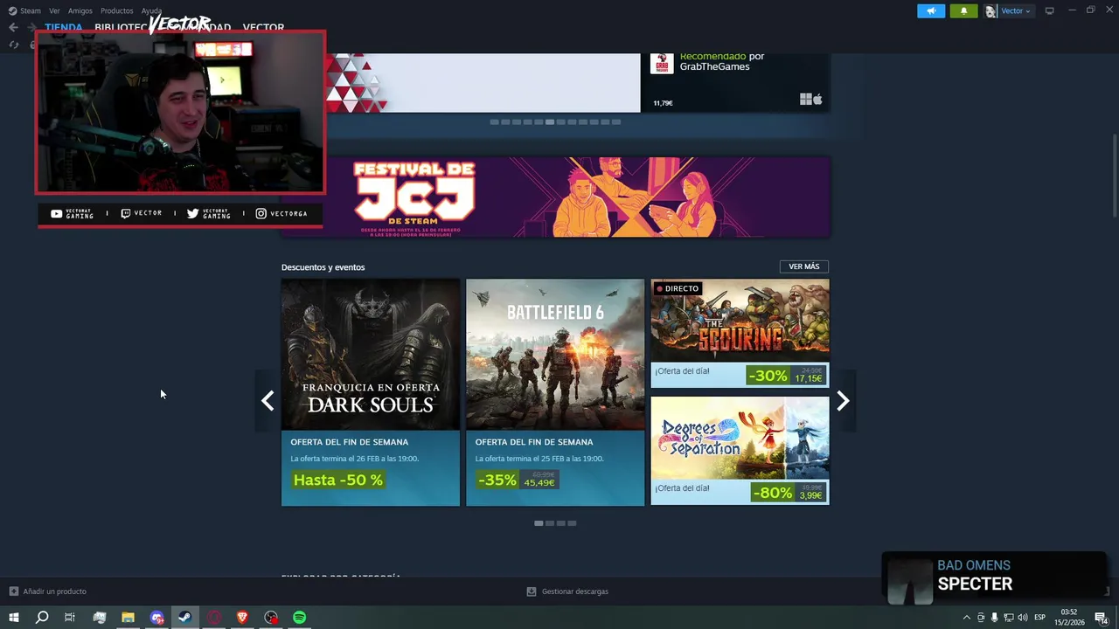
Task: Click the OFERTA DEL FIN DE SEMANA Dark Souls heading
Action: 349,442
